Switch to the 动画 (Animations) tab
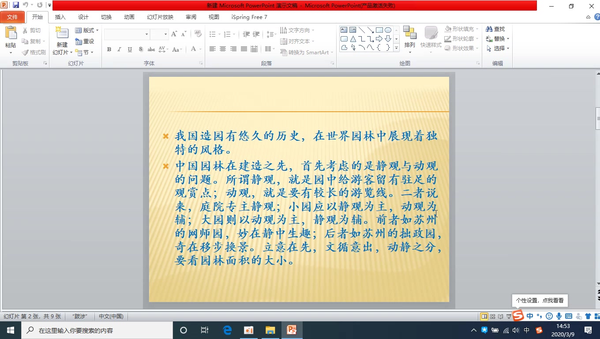The height and width of the screenshot is (339, 600). coord(129,17)
